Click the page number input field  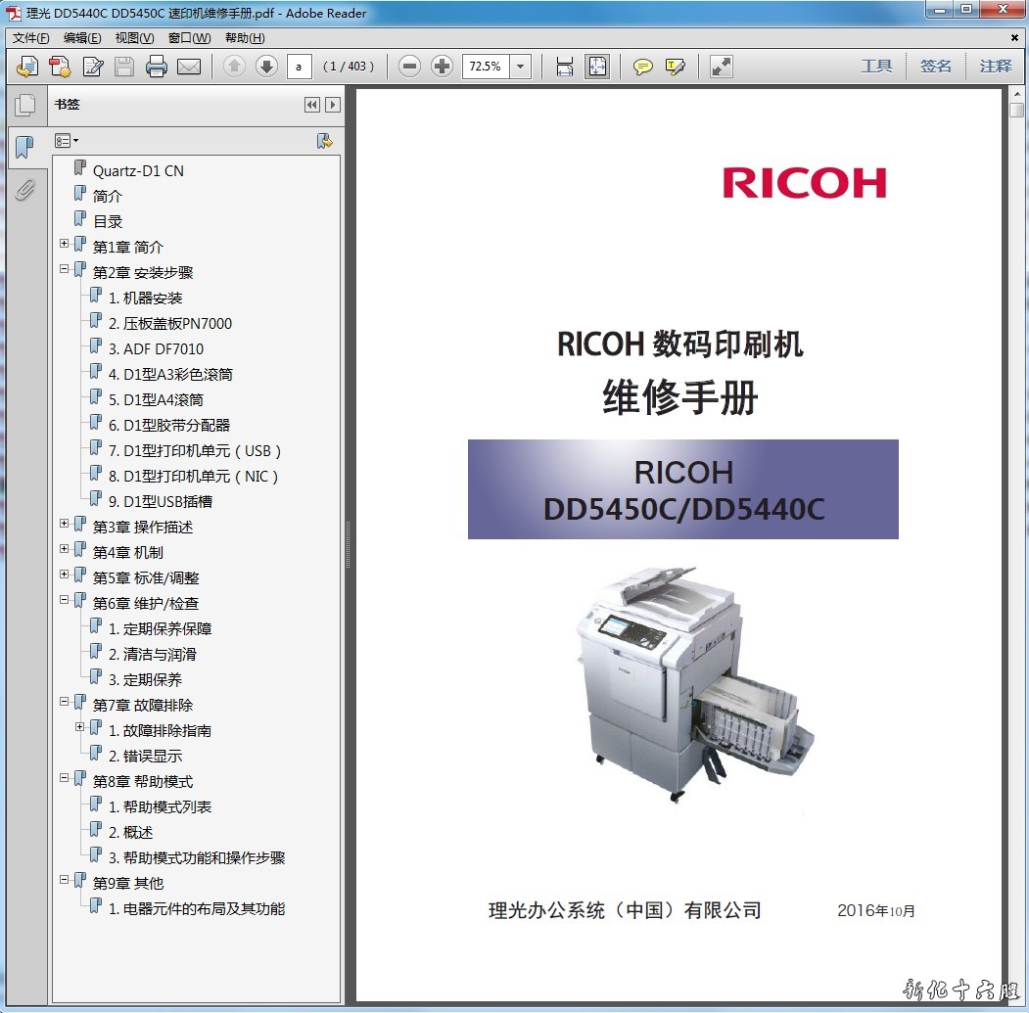[x=299, y=67]
